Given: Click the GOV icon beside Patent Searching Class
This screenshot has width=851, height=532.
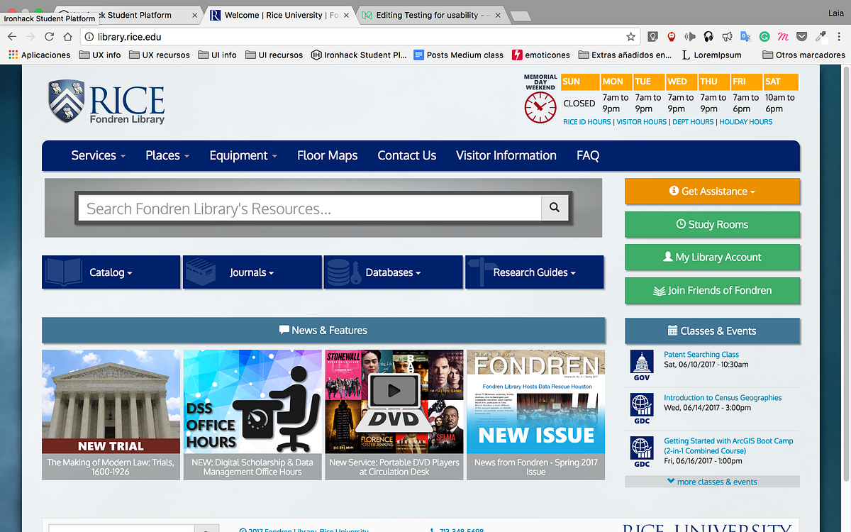Looking at the screenshot, I should pos(642,365).
